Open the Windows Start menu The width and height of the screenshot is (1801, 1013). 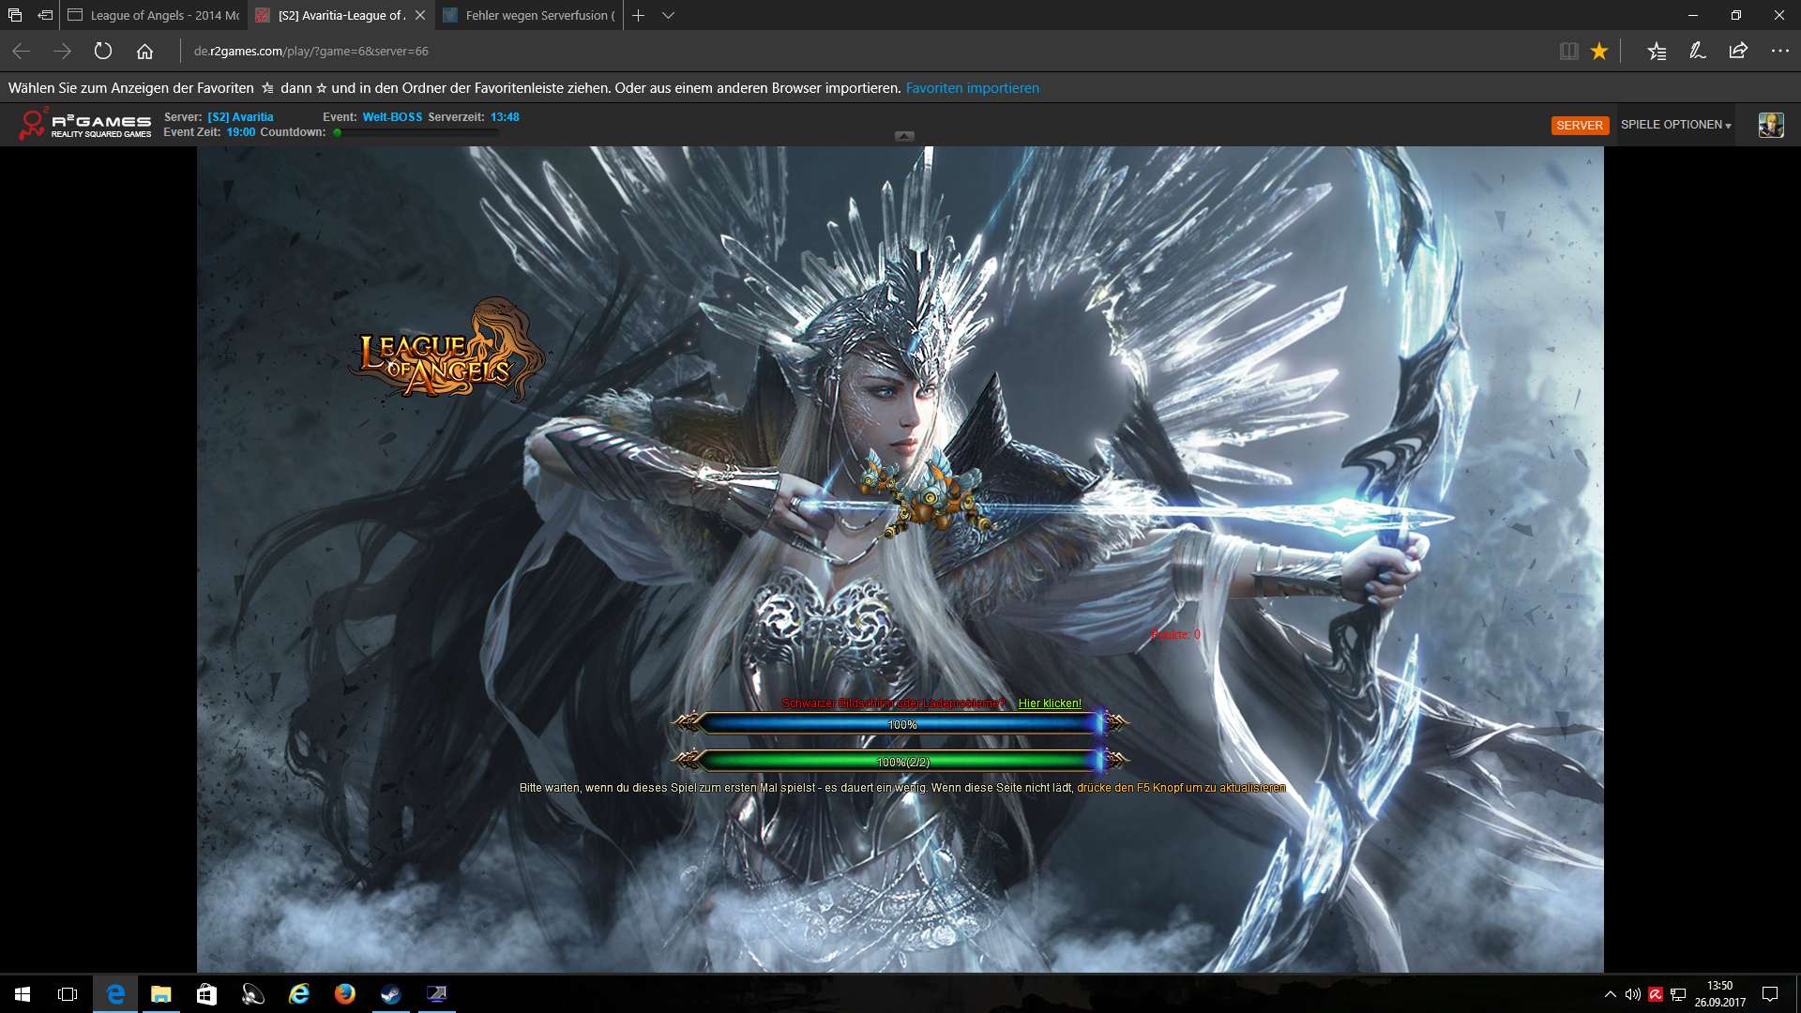pyautogui.click(x=23, y=994)
